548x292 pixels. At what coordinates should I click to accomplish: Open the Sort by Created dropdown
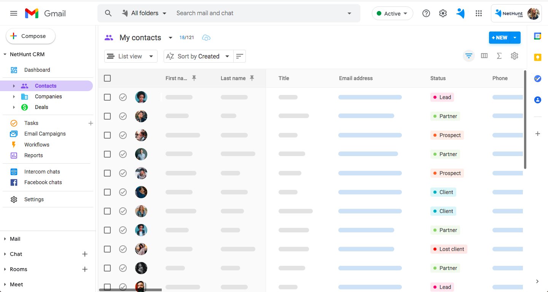(198, 56)
